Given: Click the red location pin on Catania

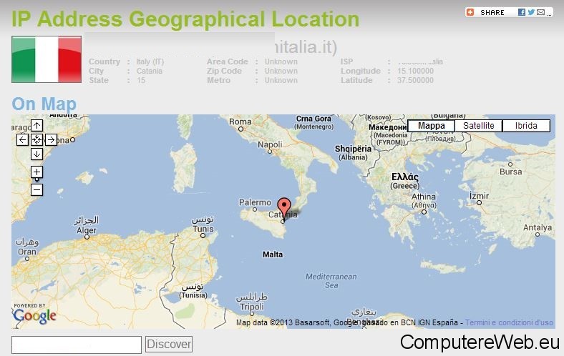Looking at the screenshot, I should [x=284, y=209].
